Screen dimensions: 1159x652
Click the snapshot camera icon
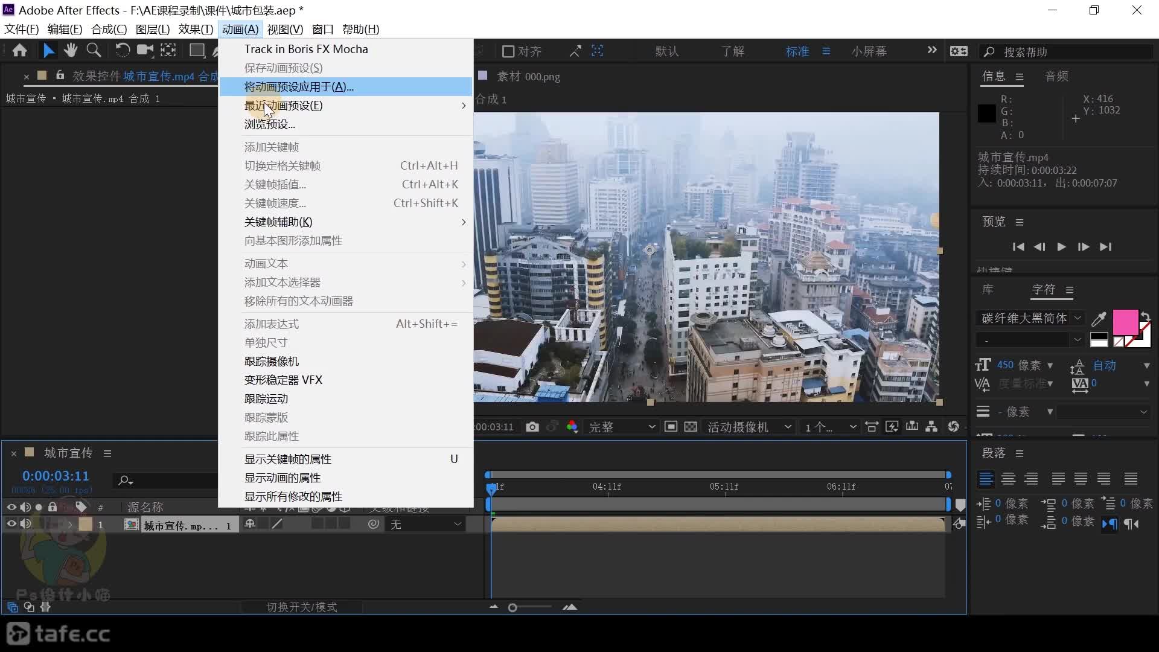(x=532, y=427)
